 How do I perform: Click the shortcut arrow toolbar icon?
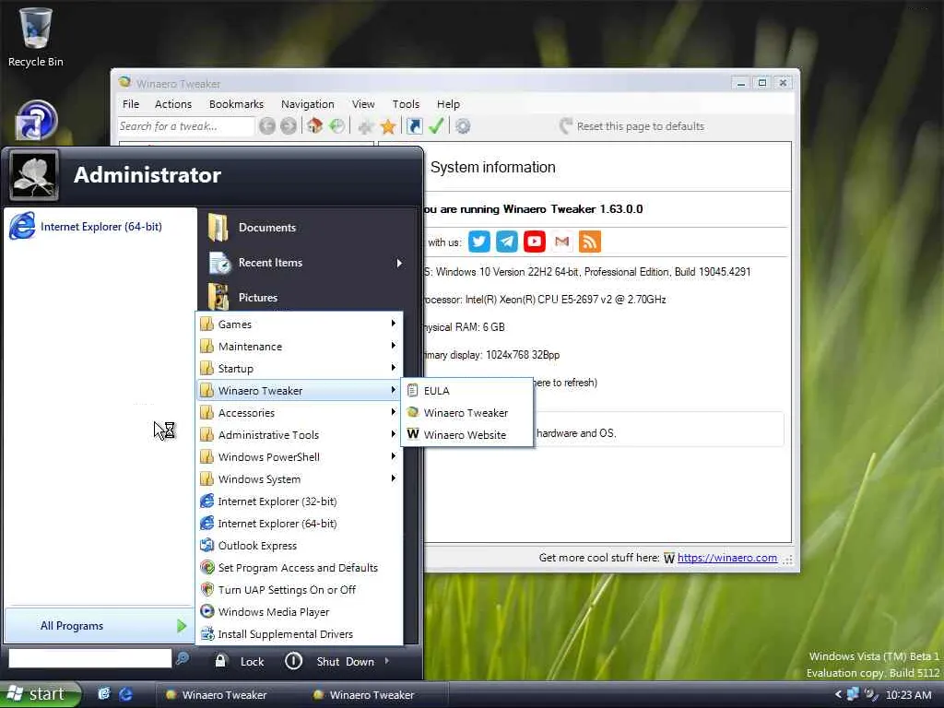[x=414, y=125]
